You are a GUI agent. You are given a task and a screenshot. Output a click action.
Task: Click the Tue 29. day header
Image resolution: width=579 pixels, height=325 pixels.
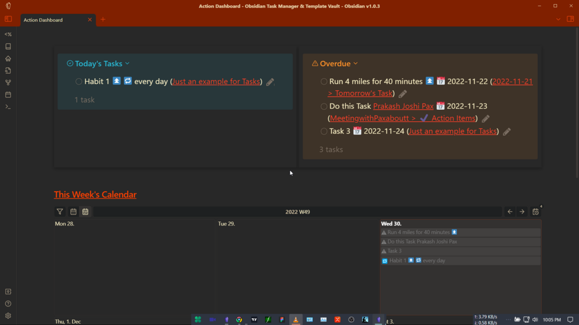[x=226, y=224]
